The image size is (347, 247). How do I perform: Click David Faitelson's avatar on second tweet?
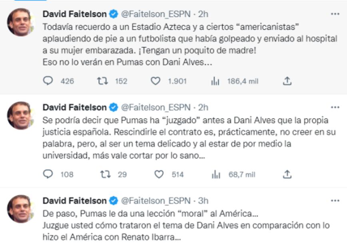click(x=19, y=115)
